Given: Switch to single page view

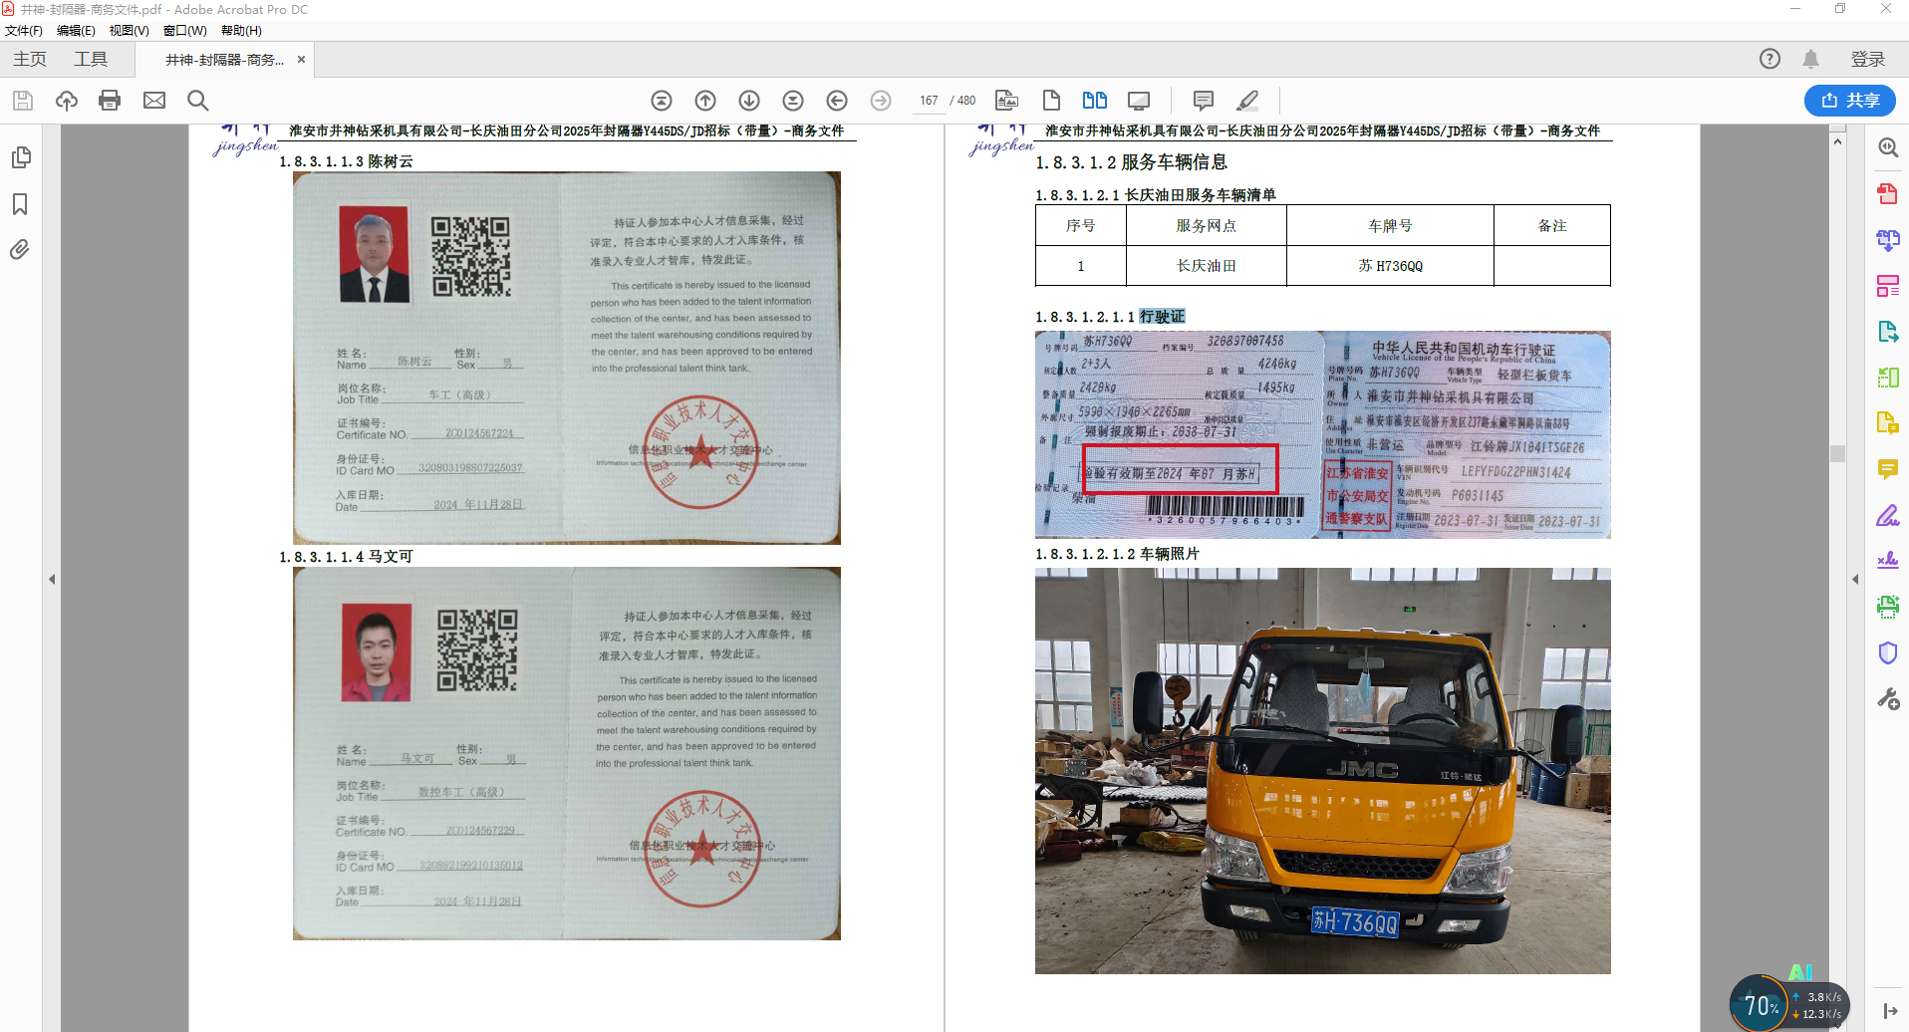Looking at the screenshot, I should 1051,101.
